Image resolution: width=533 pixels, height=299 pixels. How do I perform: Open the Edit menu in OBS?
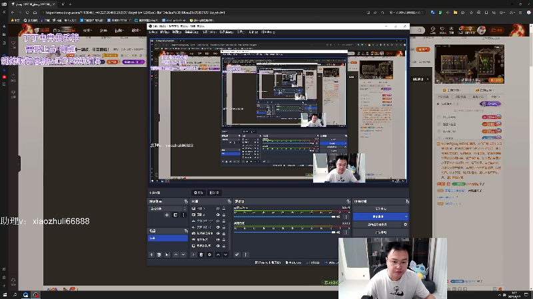(165, 32)
